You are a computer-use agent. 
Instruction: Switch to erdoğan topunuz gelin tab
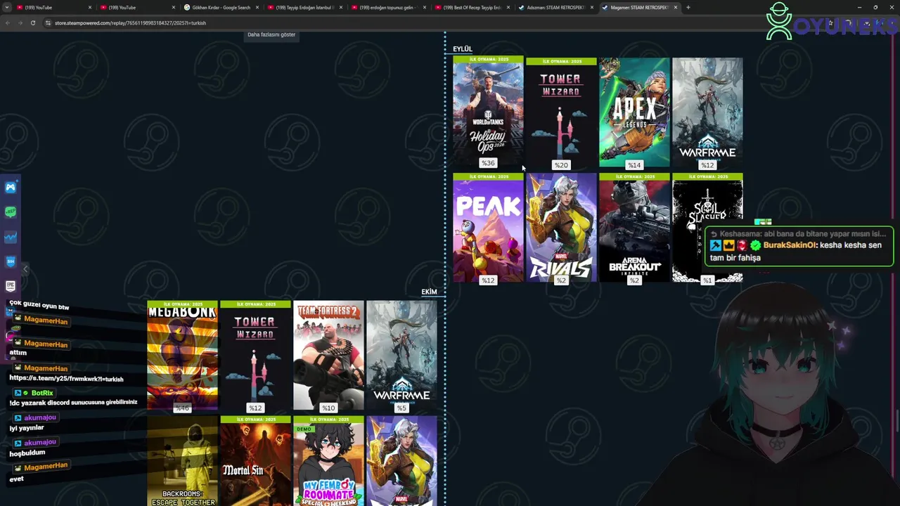(x=388, y=7)
